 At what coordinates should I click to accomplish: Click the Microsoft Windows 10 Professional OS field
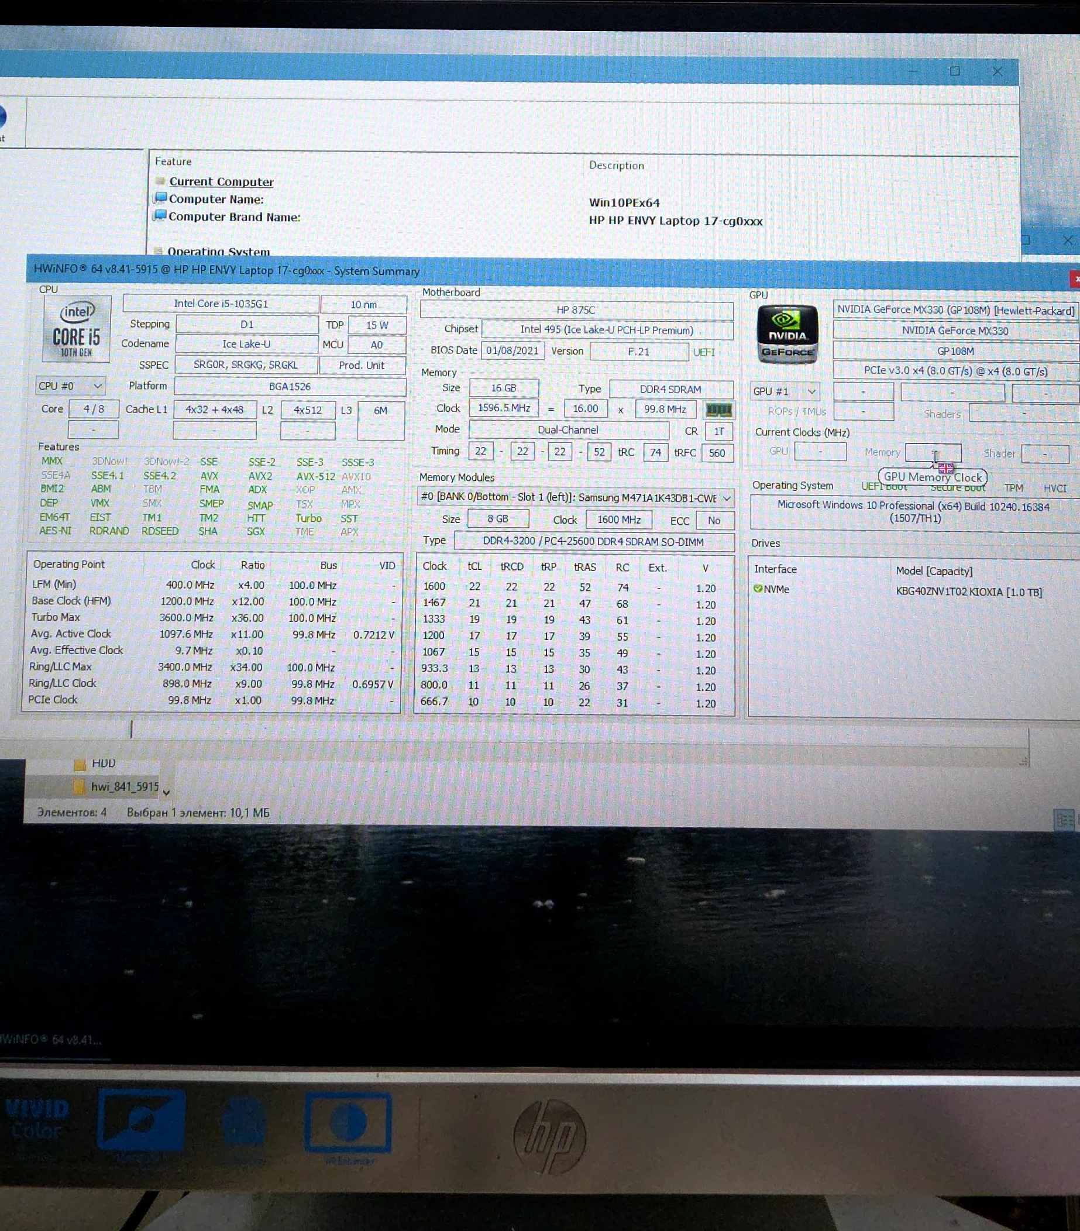(913, 512)
